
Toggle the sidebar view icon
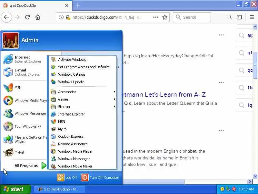pyautogui.click(x=239, y=17)
